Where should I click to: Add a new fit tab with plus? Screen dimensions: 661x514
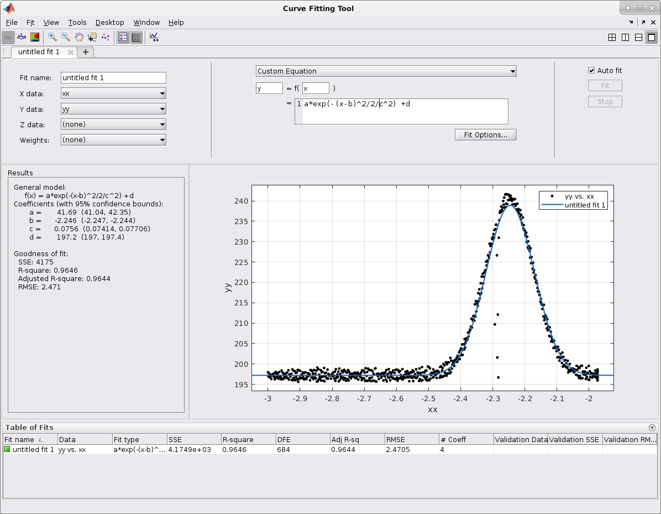(x=86, y=52)
